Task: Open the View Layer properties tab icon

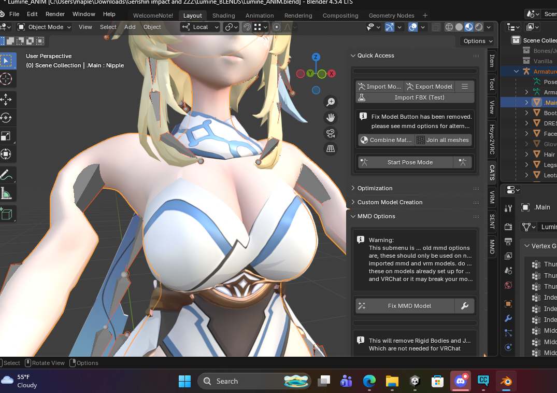Action: coord(508,256)
